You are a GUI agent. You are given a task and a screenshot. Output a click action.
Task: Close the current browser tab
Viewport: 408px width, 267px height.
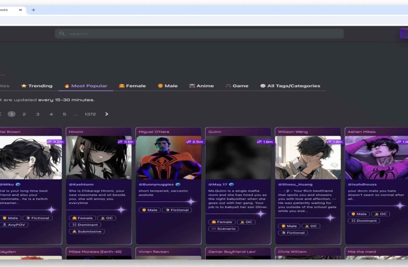point(20,10)
